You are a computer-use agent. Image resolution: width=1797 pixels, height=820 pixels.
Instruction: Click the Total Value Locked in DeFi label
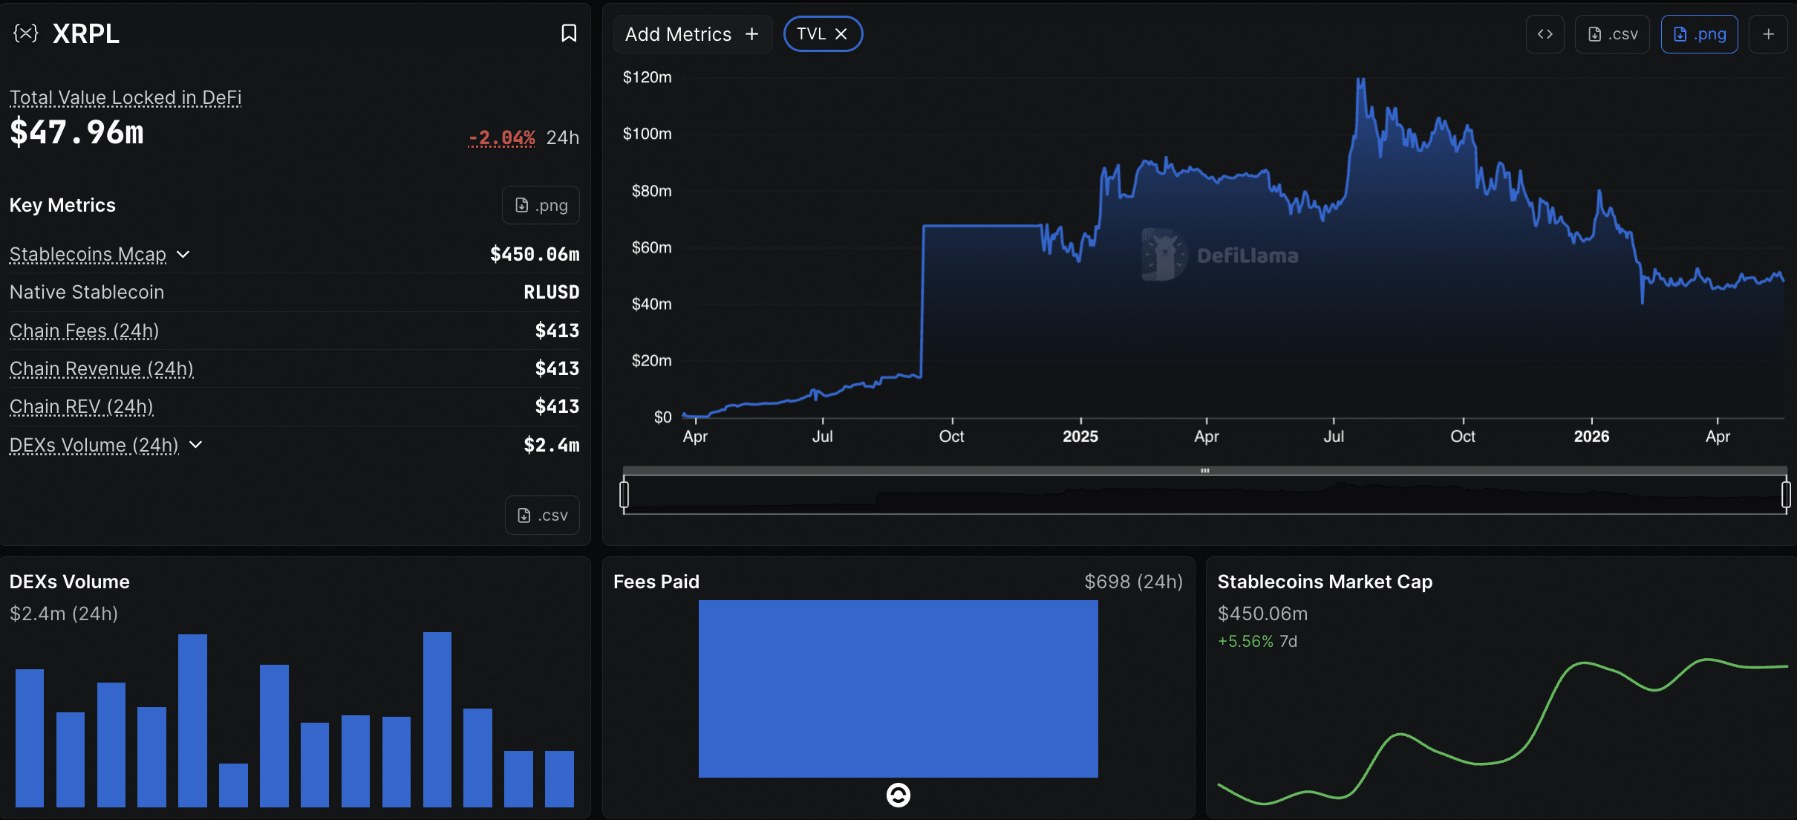pos(125,97)
